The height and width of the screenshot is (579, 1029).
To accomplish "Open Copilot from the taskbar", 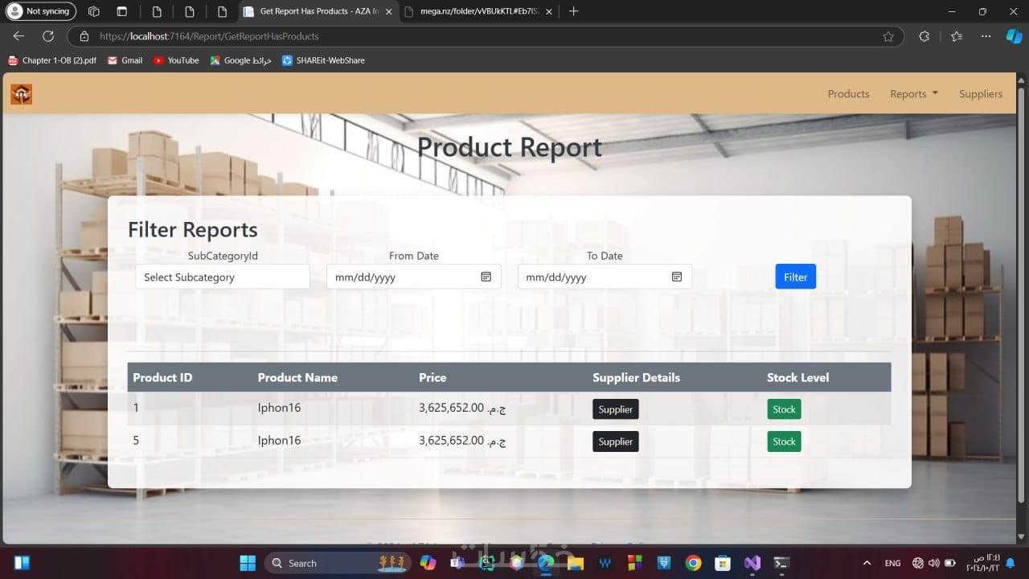I will pos(428,563).
